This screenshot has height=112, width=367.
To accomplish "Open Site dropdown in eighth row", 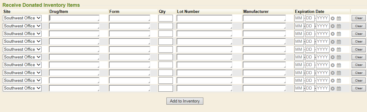I will click(x=22, y=73).
